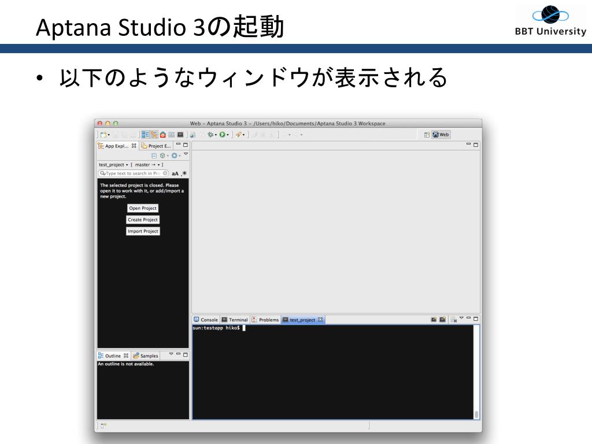Open the New wizard dropdown arrow

coord(109,135)
